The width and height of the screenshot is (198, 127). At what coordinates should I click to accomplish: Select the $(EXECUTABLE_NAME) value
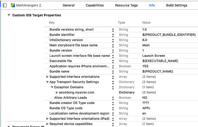coord(160,61)
